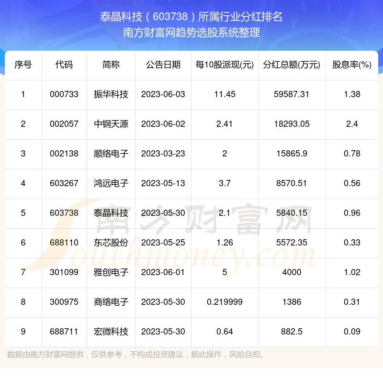Click date 2023-06-01
Viewport: 383px width, 379px height.
tap(163, 272)
